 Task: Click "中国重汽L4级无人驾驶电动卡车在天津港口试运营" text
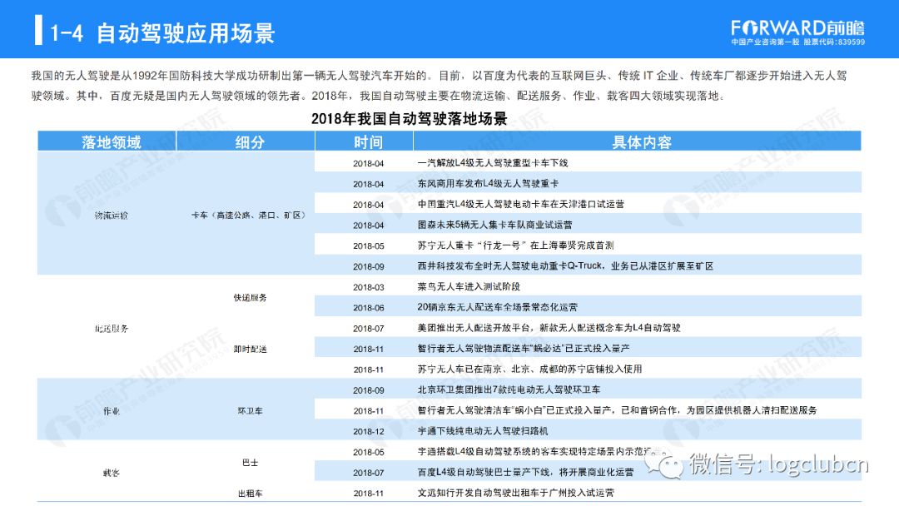520,204
